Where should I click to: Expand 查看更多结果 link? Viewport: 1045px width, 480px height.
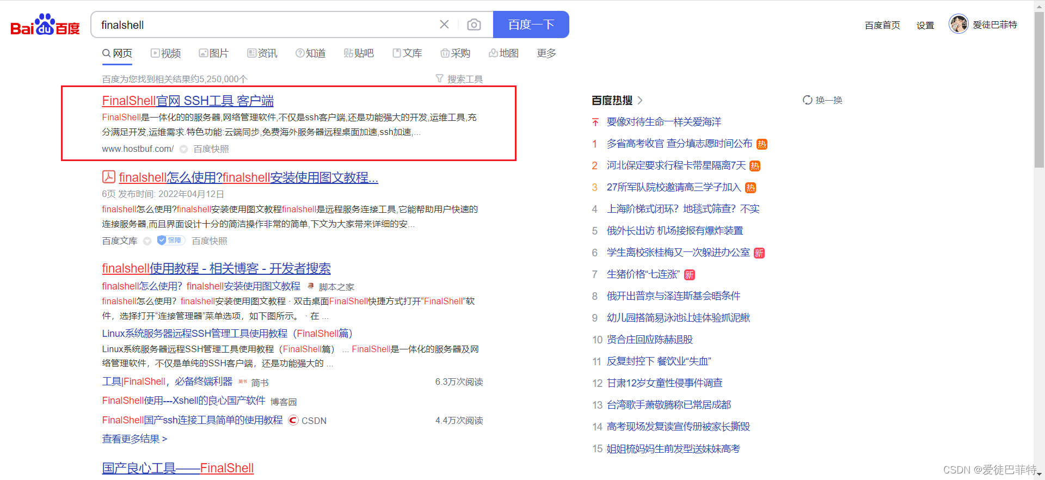(x=134, y=439)
